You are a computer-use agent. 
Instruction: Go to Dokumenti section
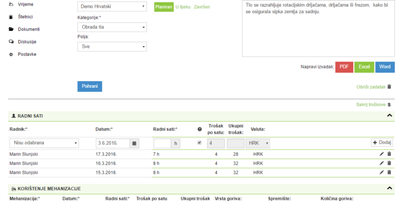click(29, 29)
